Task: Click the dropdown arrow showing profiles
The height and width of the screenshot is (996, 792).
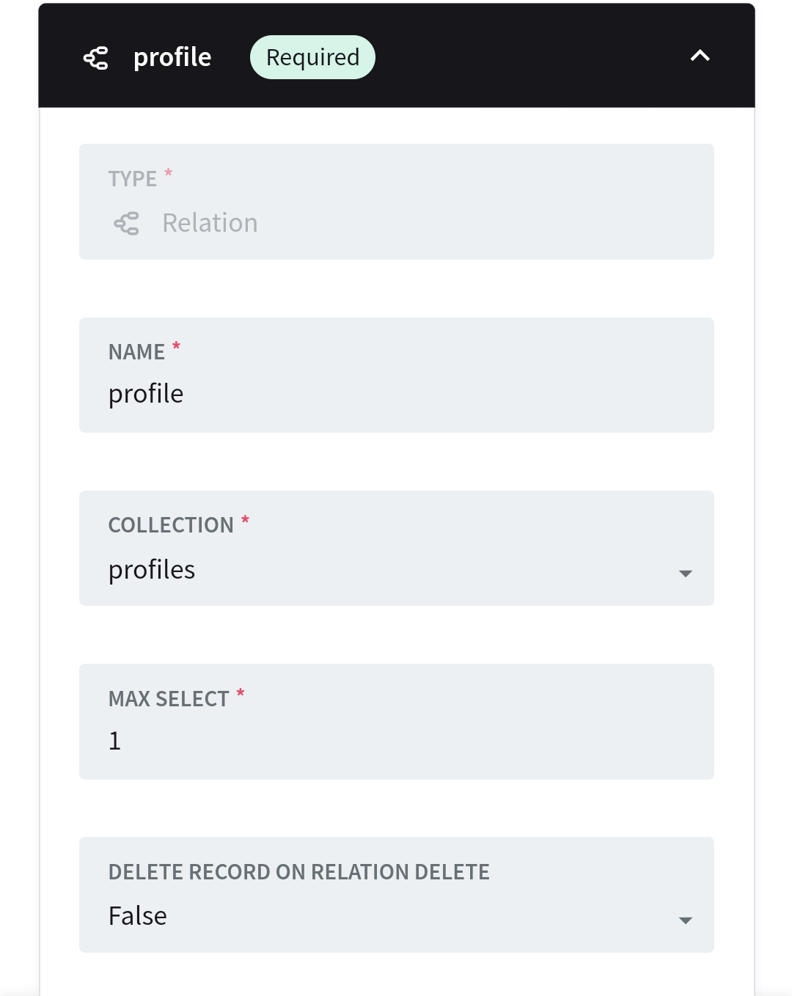Action: tap(686, 574)
